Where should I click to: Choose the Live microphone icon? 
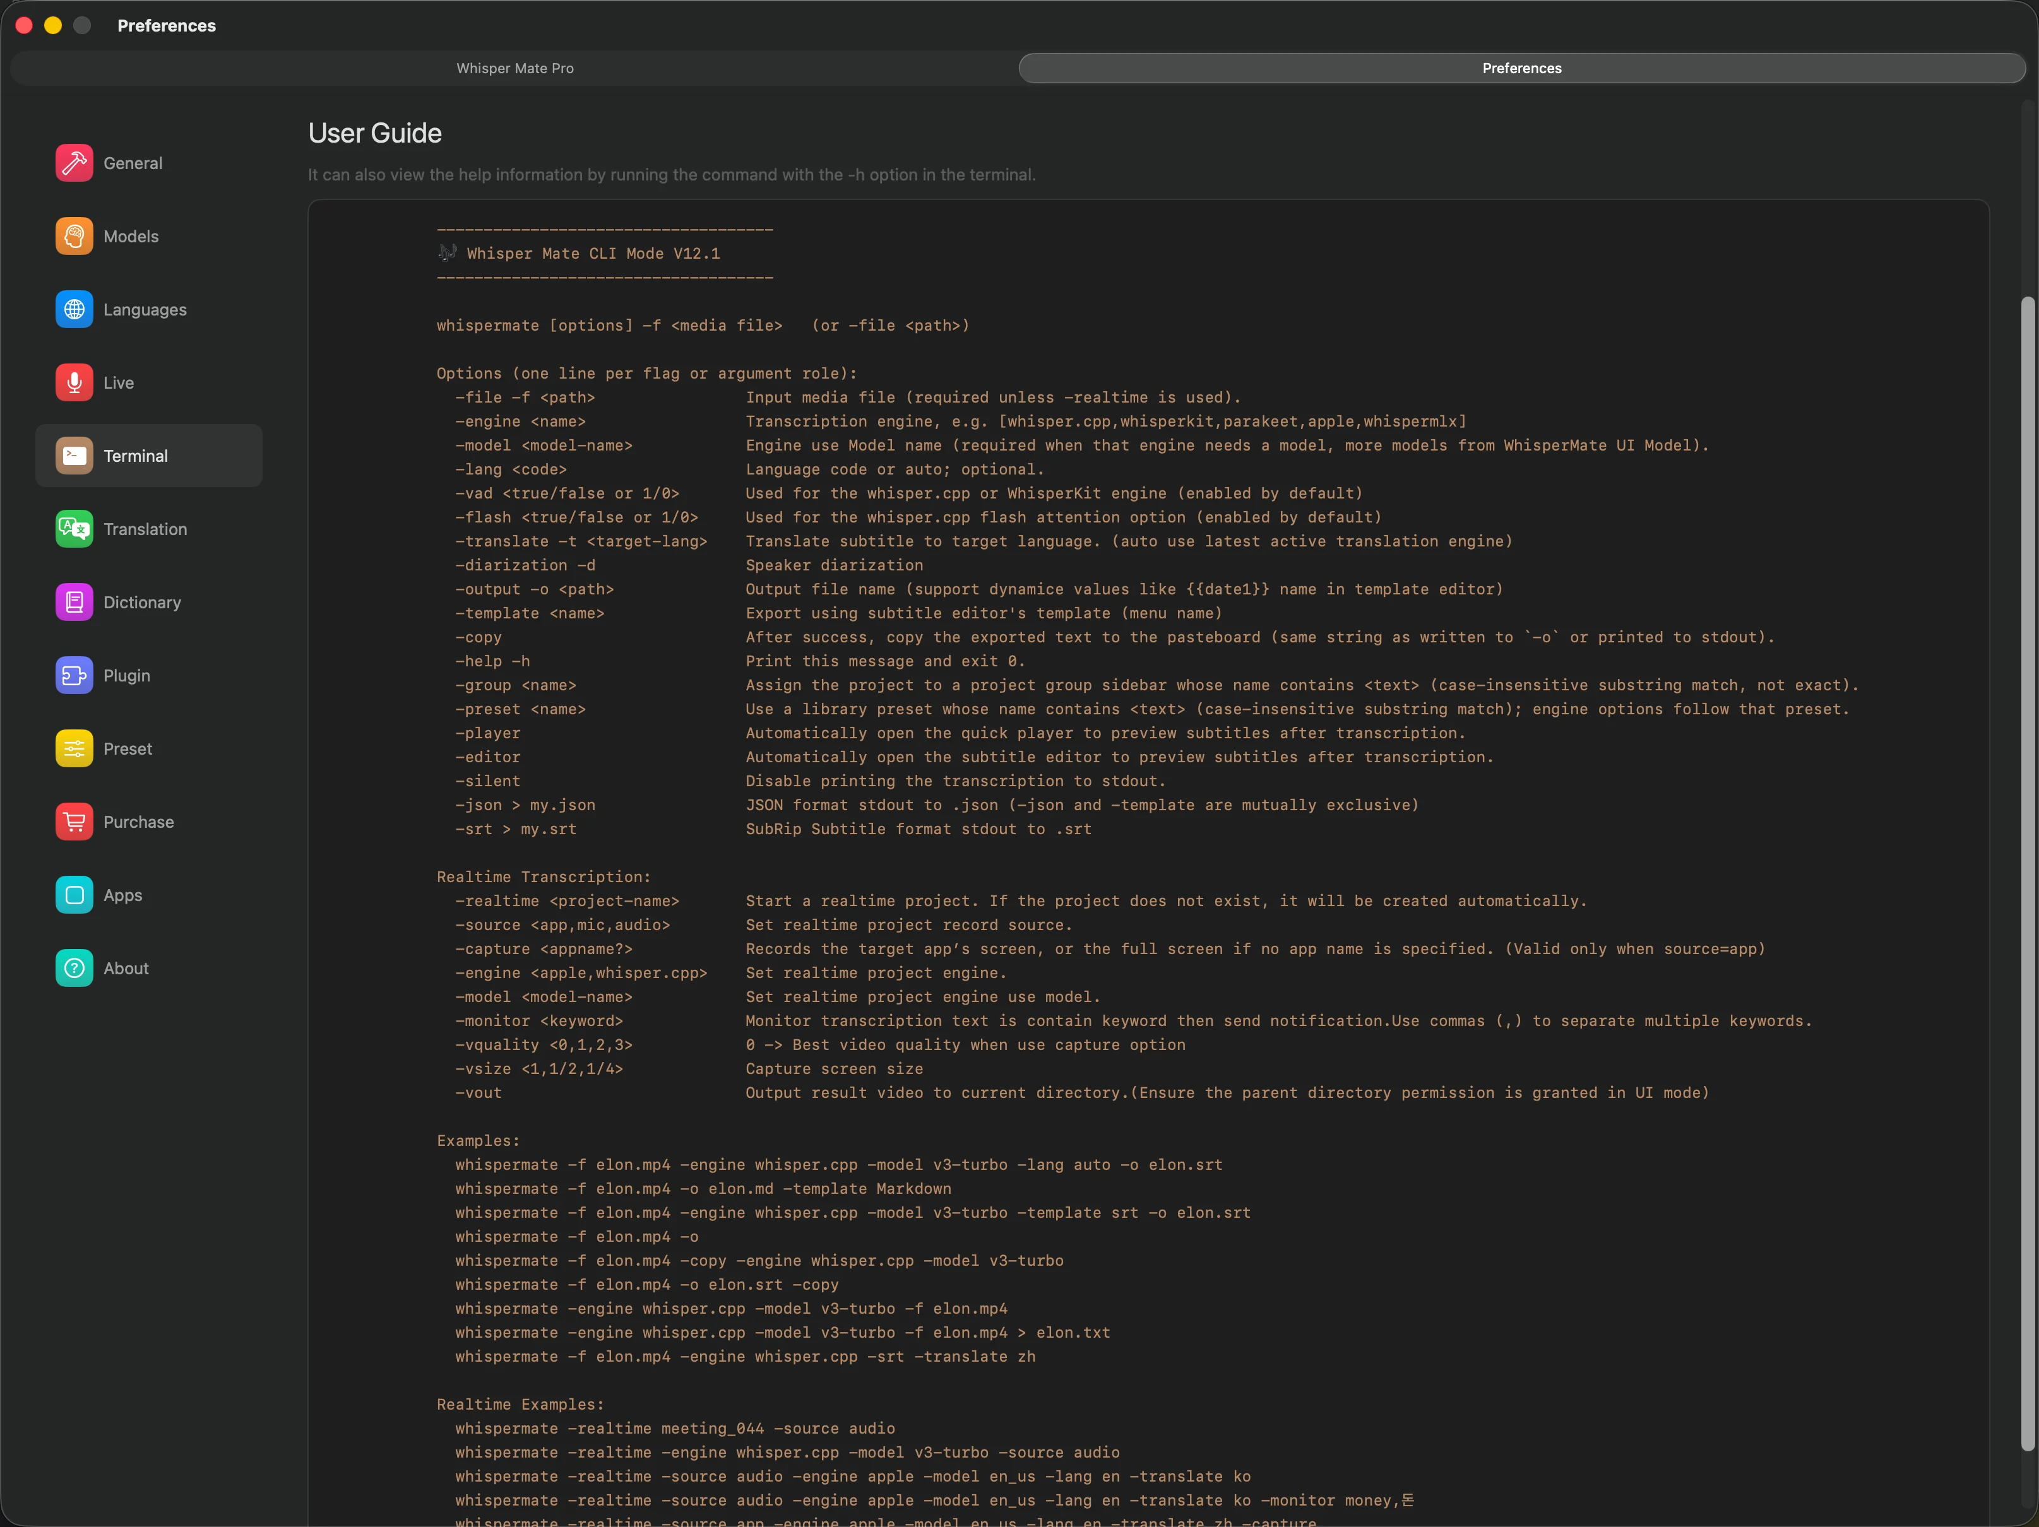(x=74, y=382)
